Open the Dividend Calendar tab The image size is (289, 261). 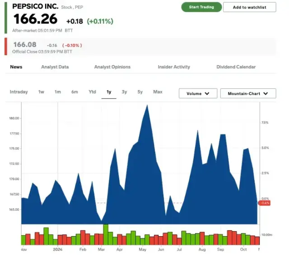(236, 67)
